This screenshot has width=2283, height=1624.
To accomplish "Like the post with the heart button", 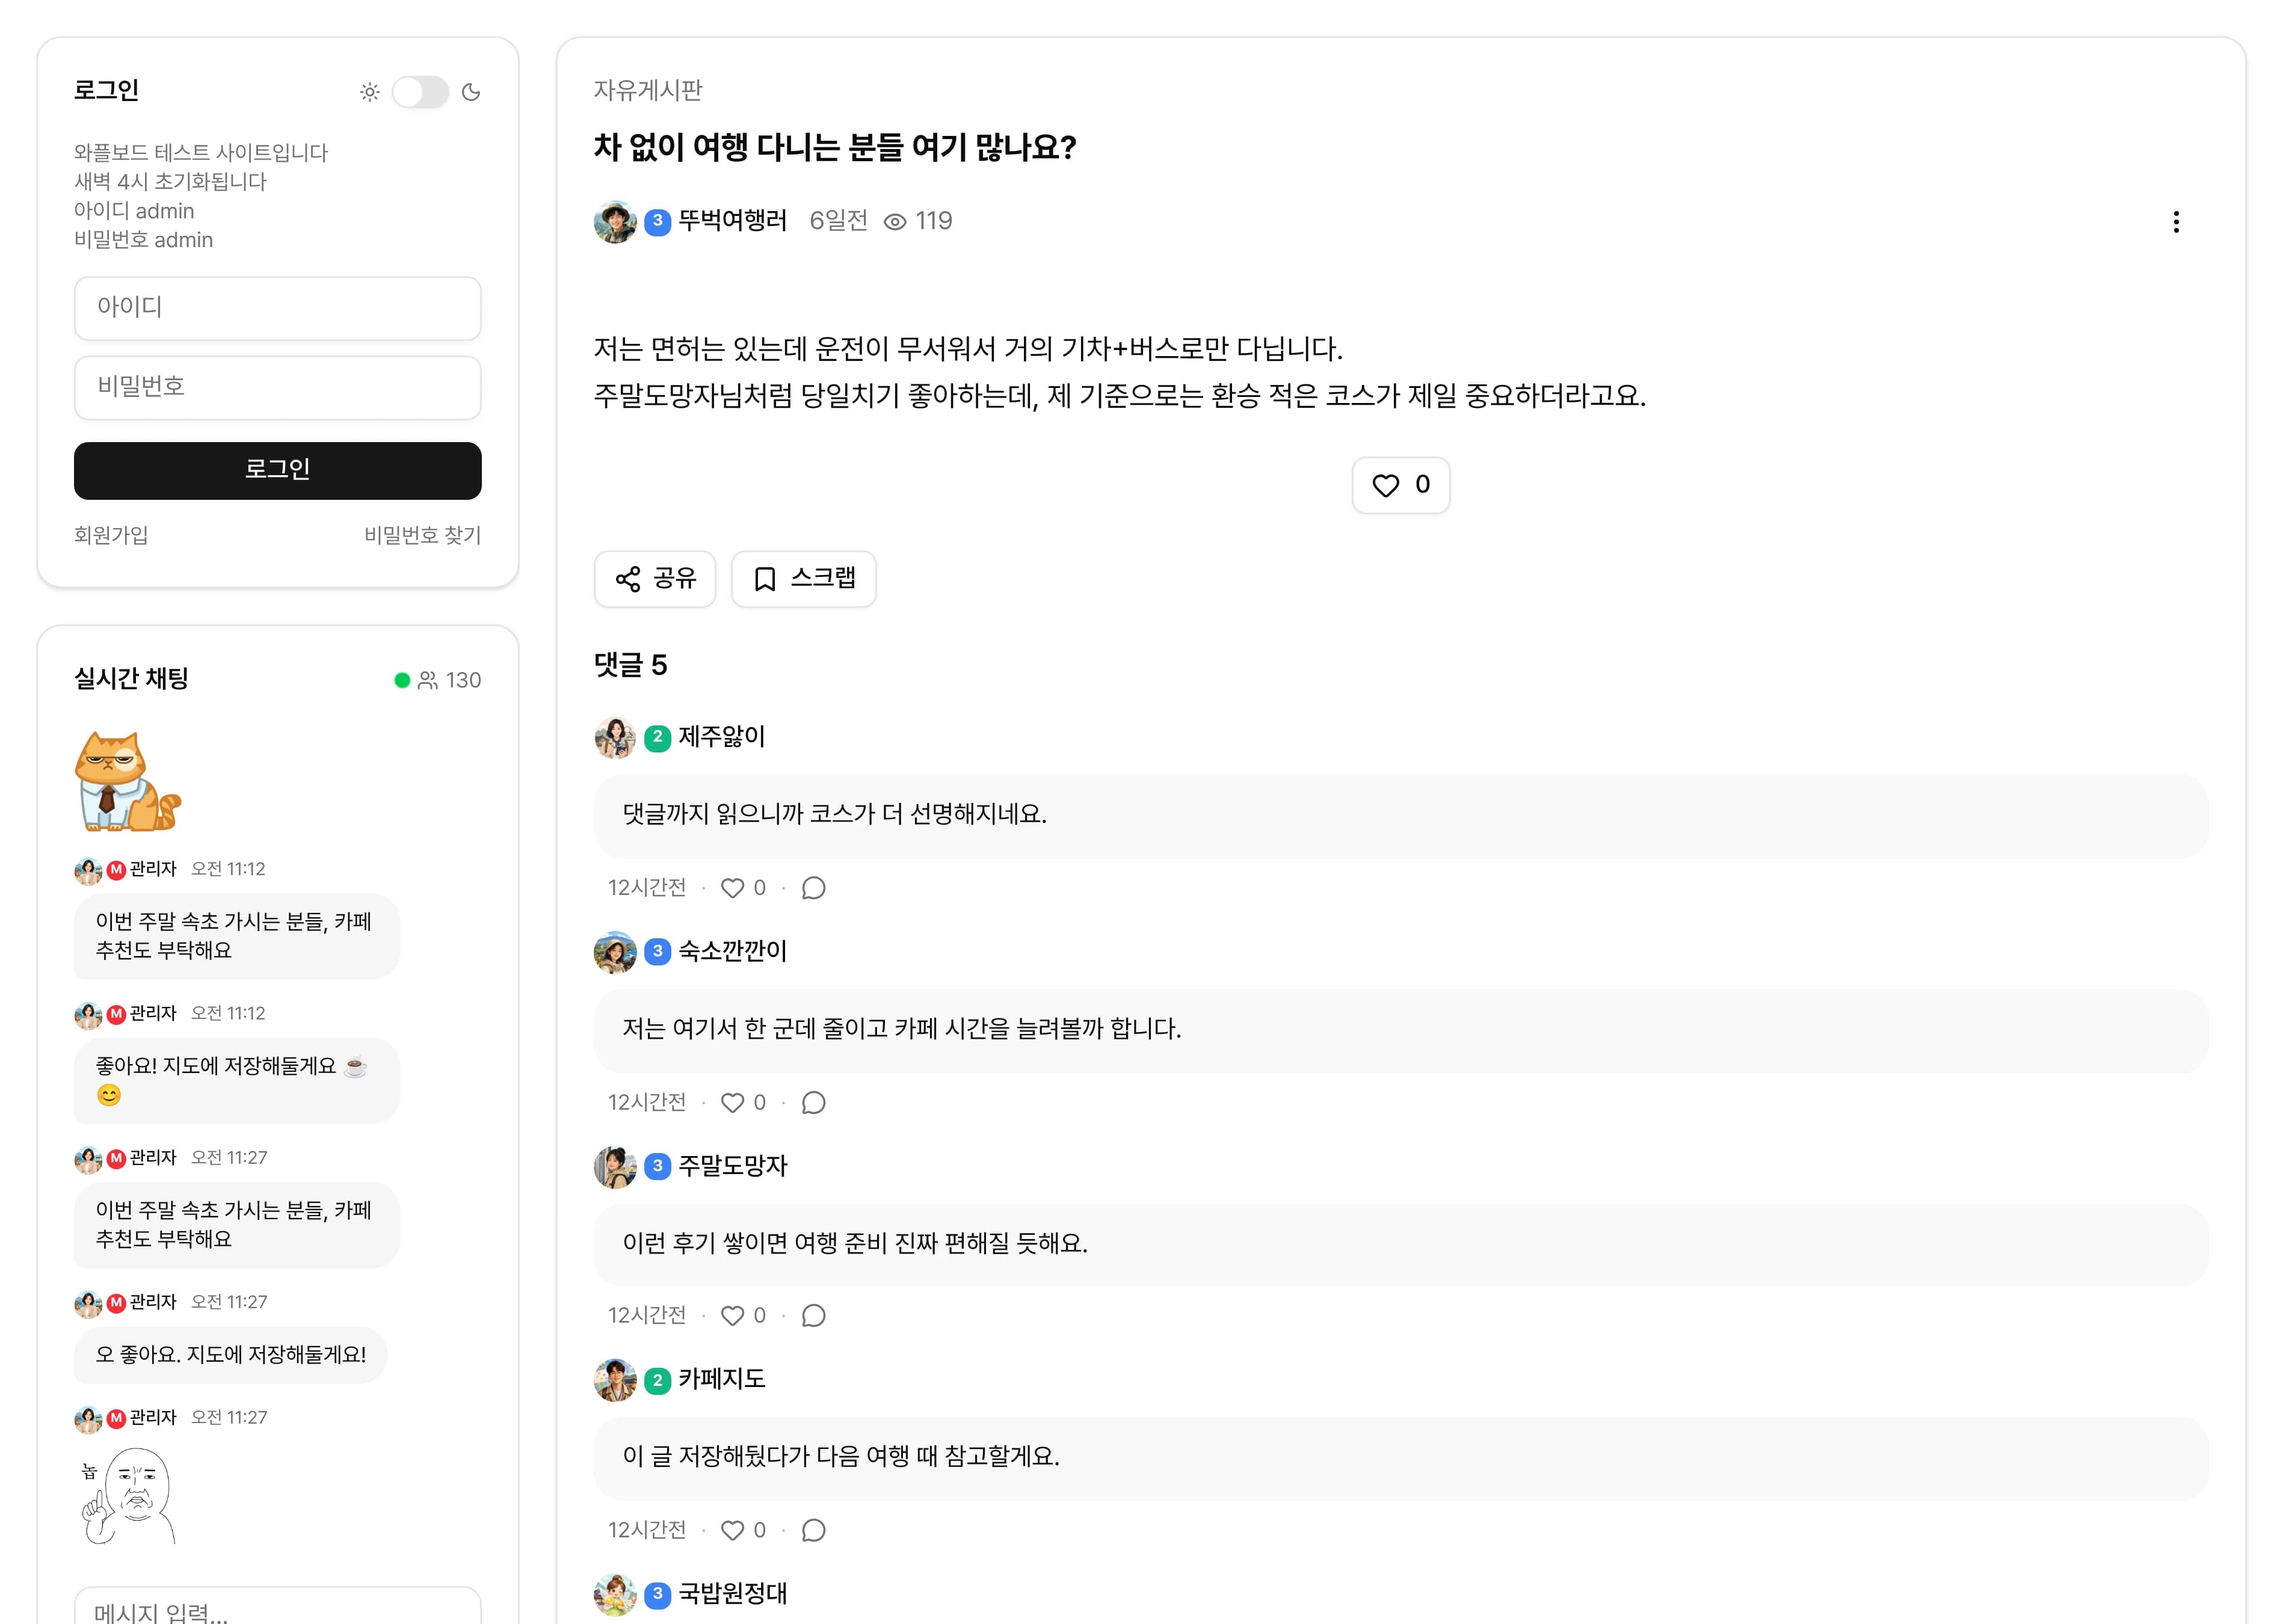I will coord(1400,485).
